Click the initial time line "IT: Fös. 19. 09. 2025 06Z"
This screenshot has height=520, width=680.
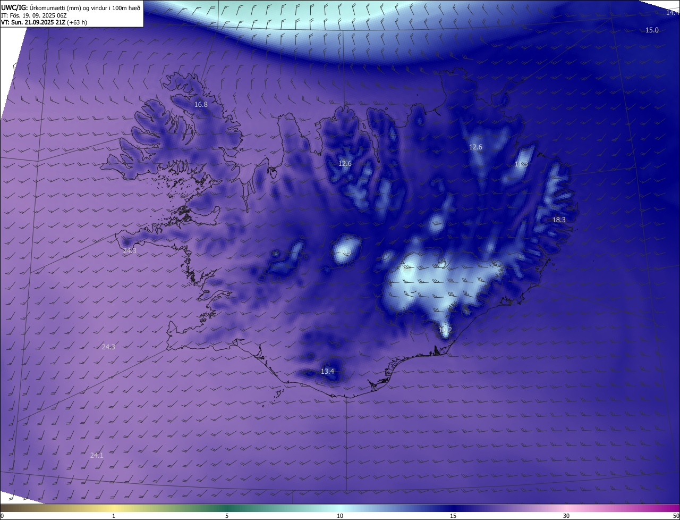tap(33, 15)
